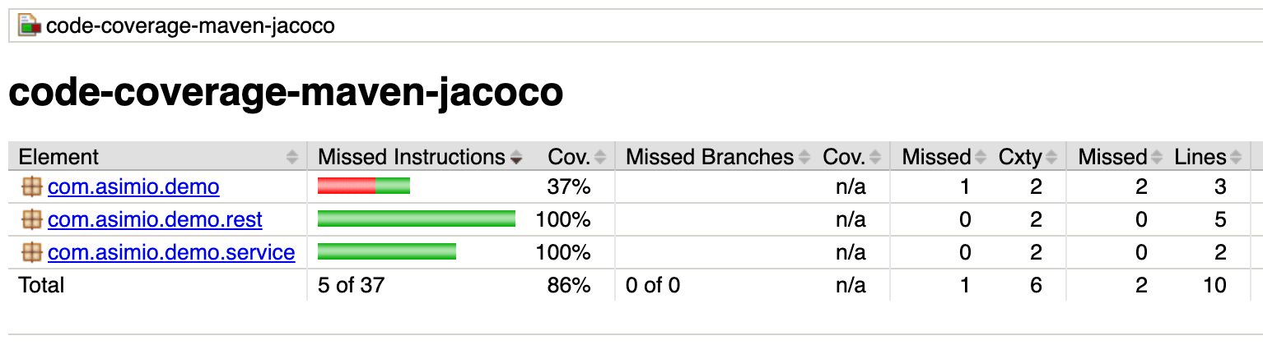1263x345 pixels.
Task: Open the com.asimio.demo package link
Action: [x=133, y=187]
